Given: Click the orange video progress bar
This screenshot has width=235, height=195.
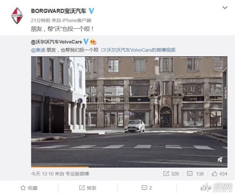Looking at the screenshot, I should pyautogui.click(x=60, y=167).
